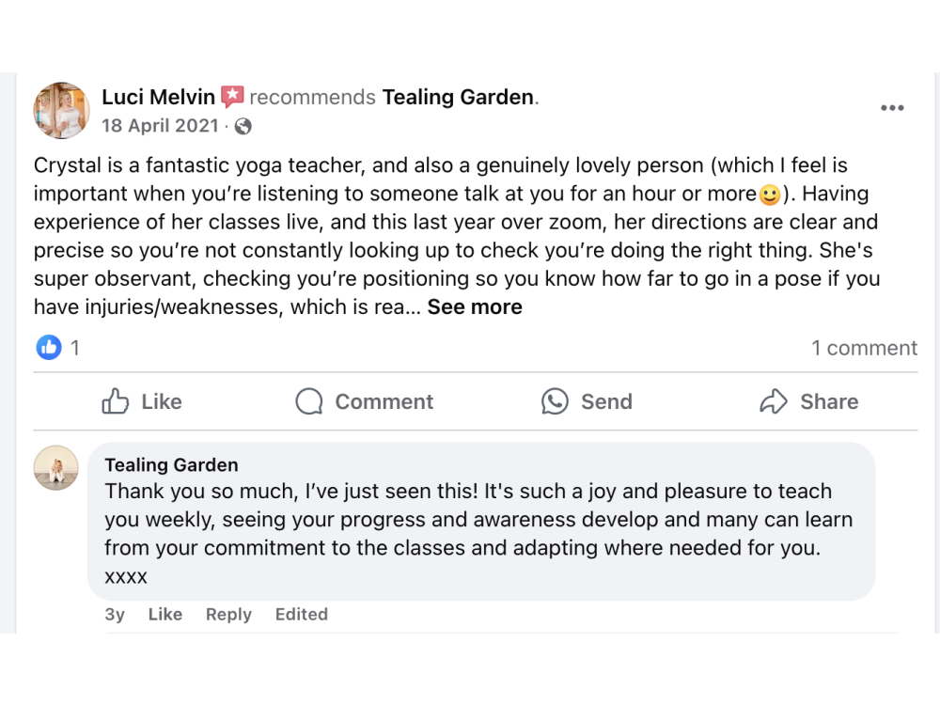Open Luci Melvin's profile picture
The height and width of the screenshot is (705, 940).
(x=61, y=110)
